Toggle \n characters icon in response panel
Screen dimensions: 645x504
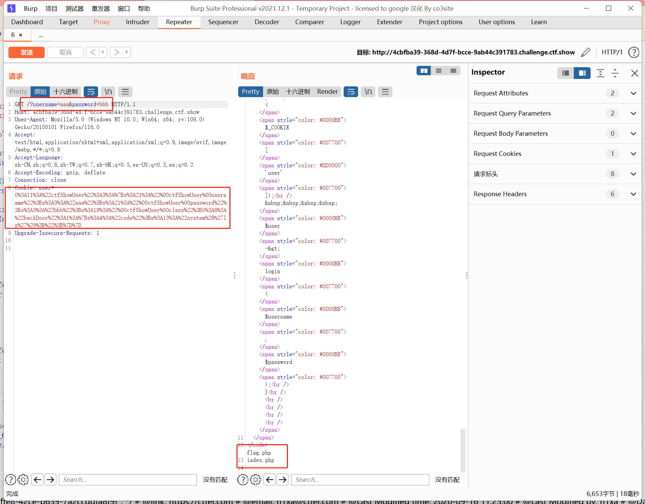[x=368, y=92]
